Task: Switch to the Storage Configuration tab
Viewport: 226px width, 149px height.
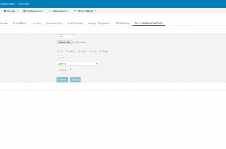Action: click(x=99, y=23)
